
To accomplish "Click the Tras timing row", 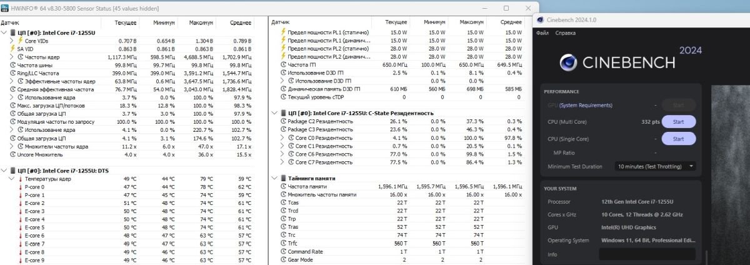I will (400, 227).
